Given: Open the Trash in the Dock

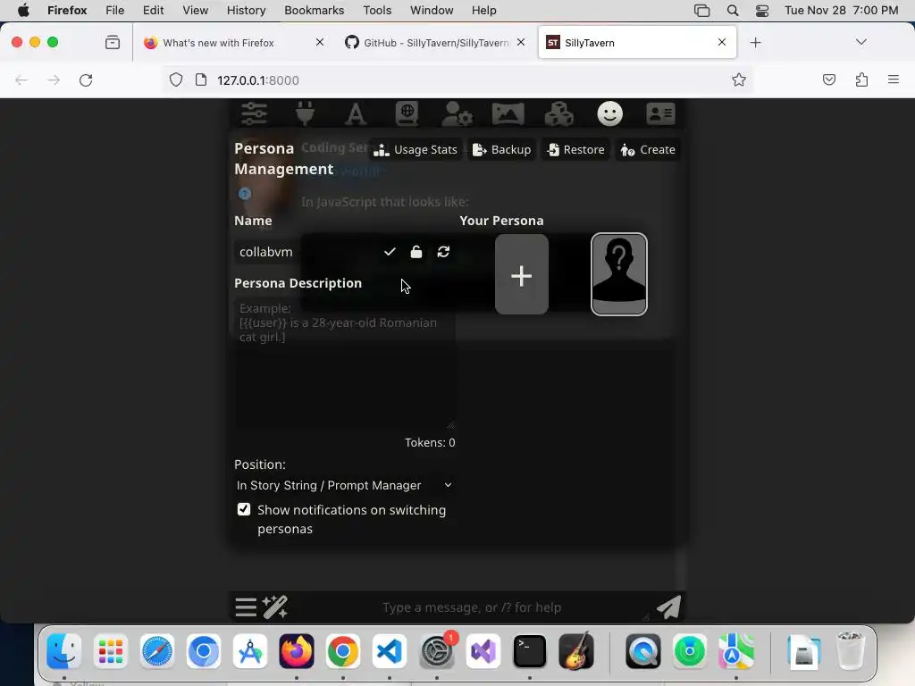Looking at the screenshot, I should click(x=851, y=651).
